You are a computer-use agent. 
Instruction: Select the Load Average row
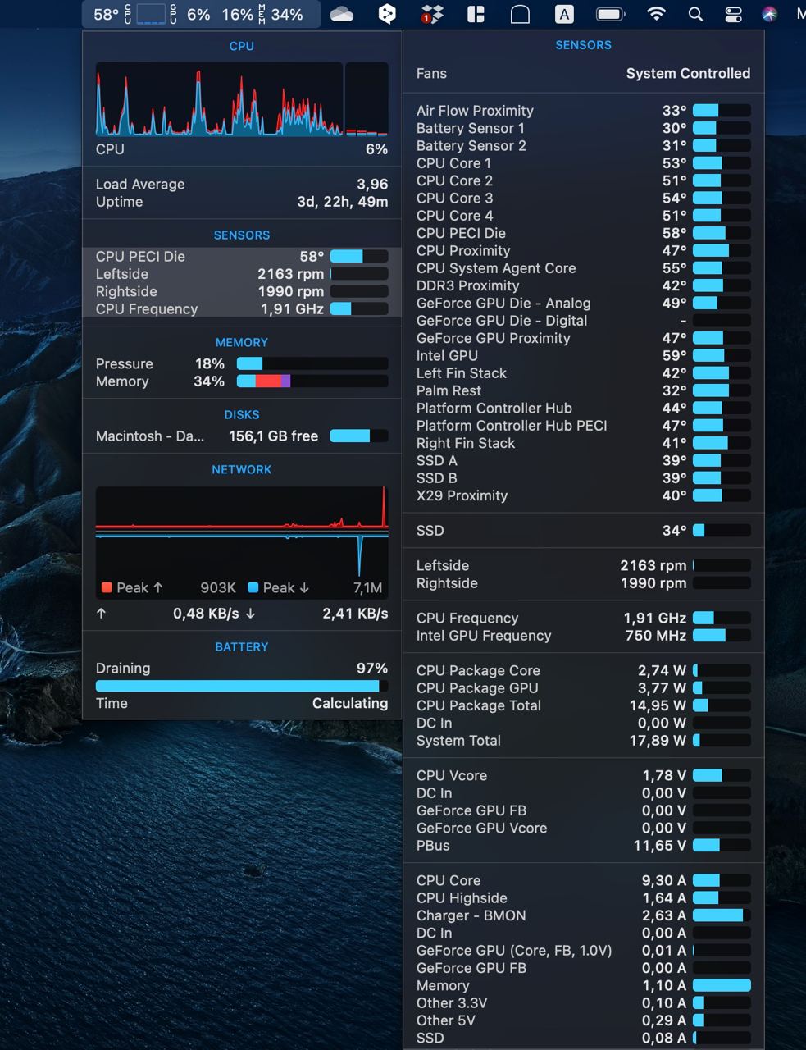pos(242,185)
